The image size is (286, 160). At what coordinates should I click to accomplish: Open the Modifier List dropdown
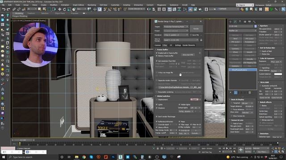243,31
